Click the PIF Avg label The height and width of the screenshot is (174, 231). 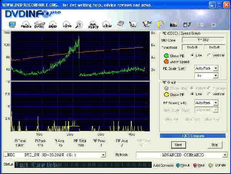(x=122, y=141)
